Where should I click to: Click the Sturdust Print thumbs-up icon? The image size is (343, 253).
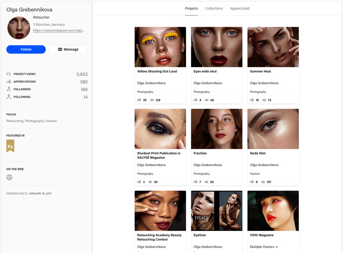tap(139, 182)
